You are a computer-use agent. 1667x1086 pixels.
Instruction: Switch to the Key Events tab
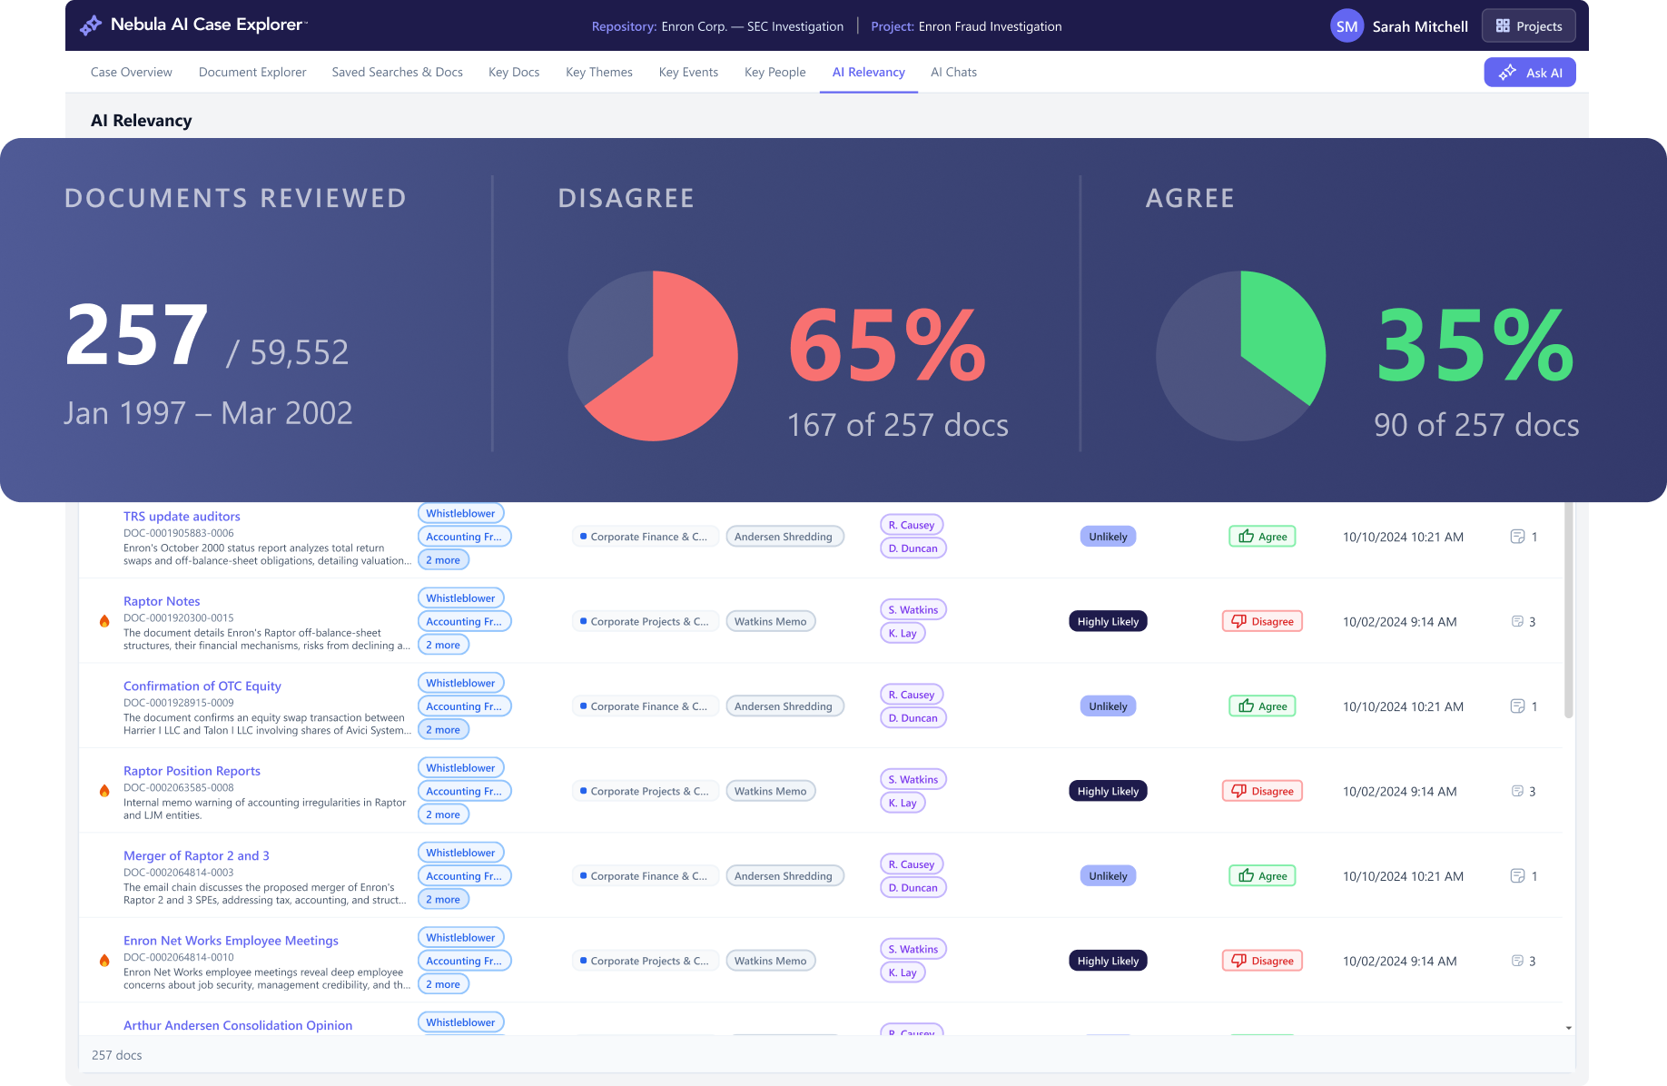tap(688, 72)
